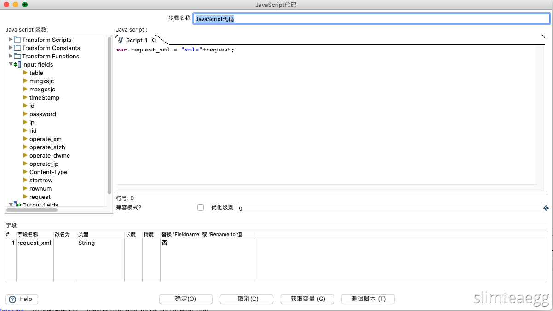Select the id input field item
This screenshot has height=311, width=553.
click(x=32, y=106)
